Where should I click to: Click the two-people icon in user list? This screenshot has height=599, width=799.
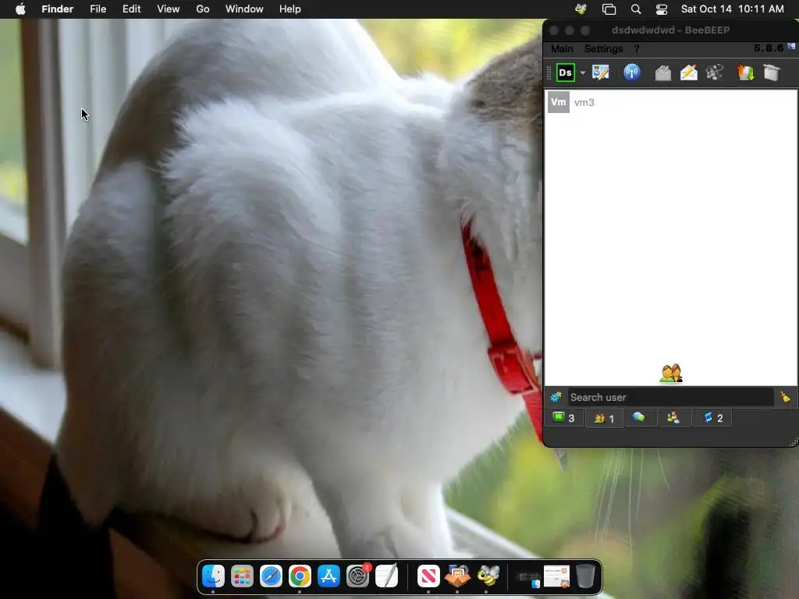pyautogui.click(x=670, y=374)
